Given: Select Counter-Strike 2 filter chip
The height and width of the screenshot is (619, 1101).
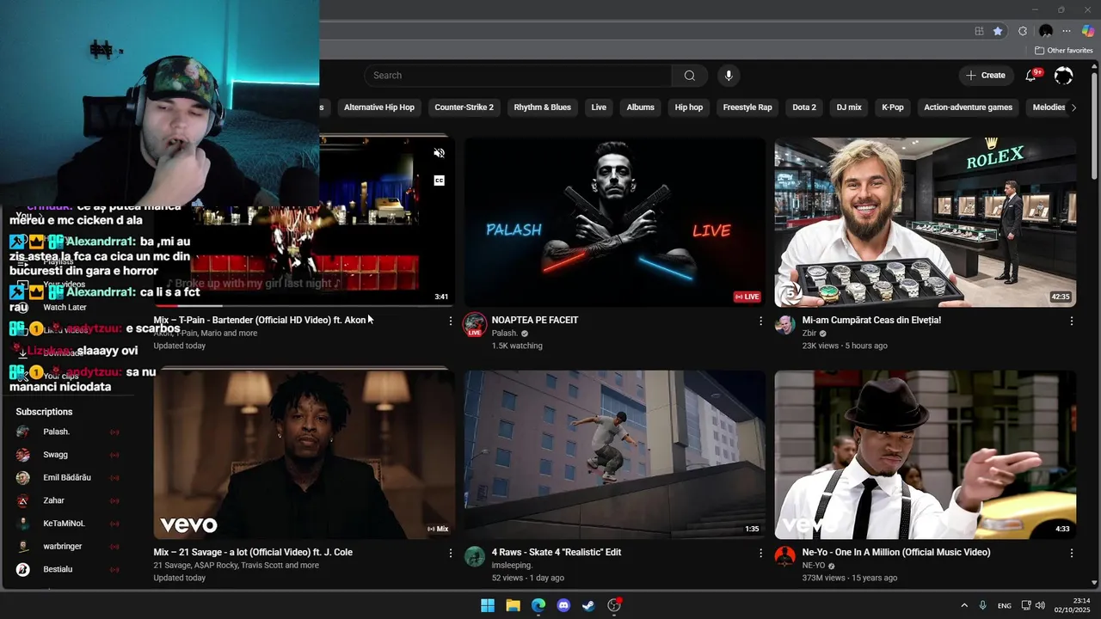Looking at the screenshot, I should pos(464,107).
